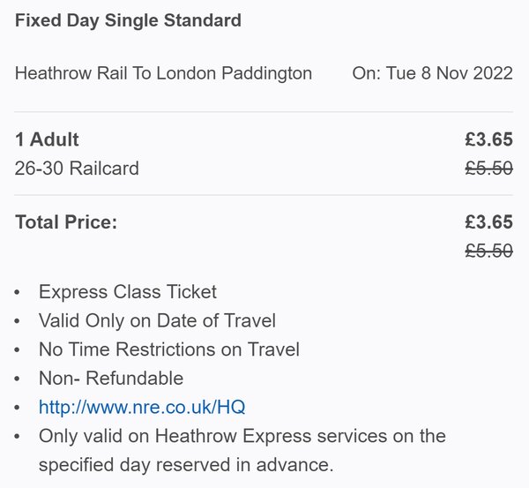Click the struck-through £5.50 beside Railcard
This screenshot has height=488, width=529.
(488, 169)
